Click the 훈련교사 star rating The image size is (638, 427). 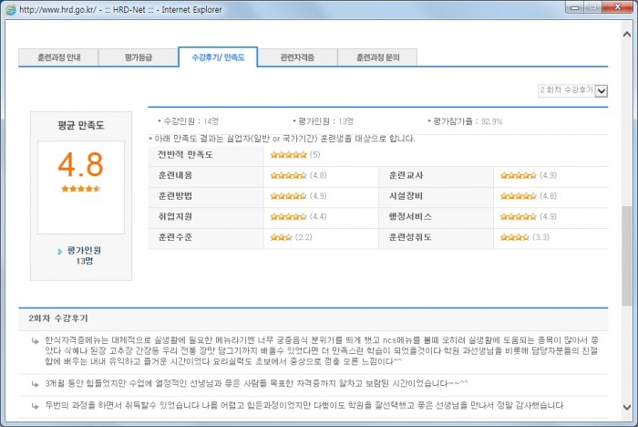[518, 175]
